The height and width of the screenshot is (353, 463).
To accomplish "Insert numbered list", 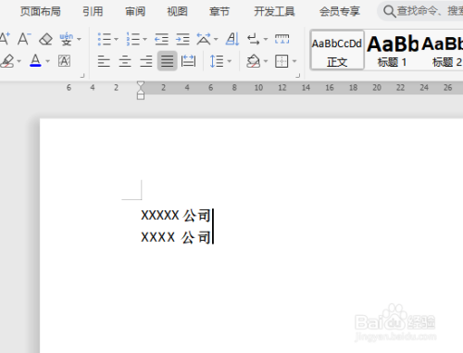I will pyautogui.click(x=133, y=39).
